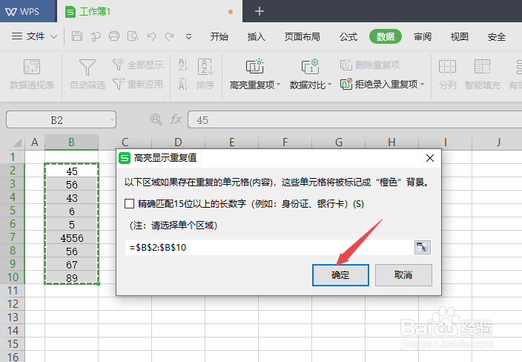Click the fx insert function icon

[176, 119]
